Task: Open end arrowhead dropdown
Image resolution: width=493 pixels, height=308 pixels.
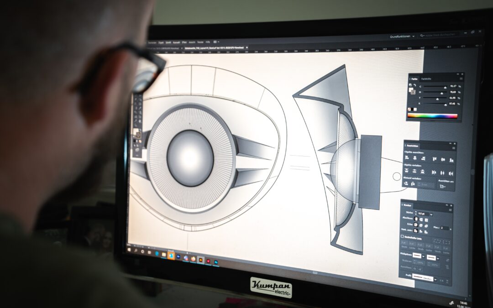Action: (x=438, y=259)
